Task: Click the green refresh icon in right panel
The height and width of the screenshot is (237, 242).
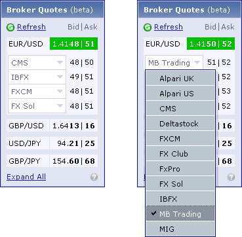Action: pos(148,27)
